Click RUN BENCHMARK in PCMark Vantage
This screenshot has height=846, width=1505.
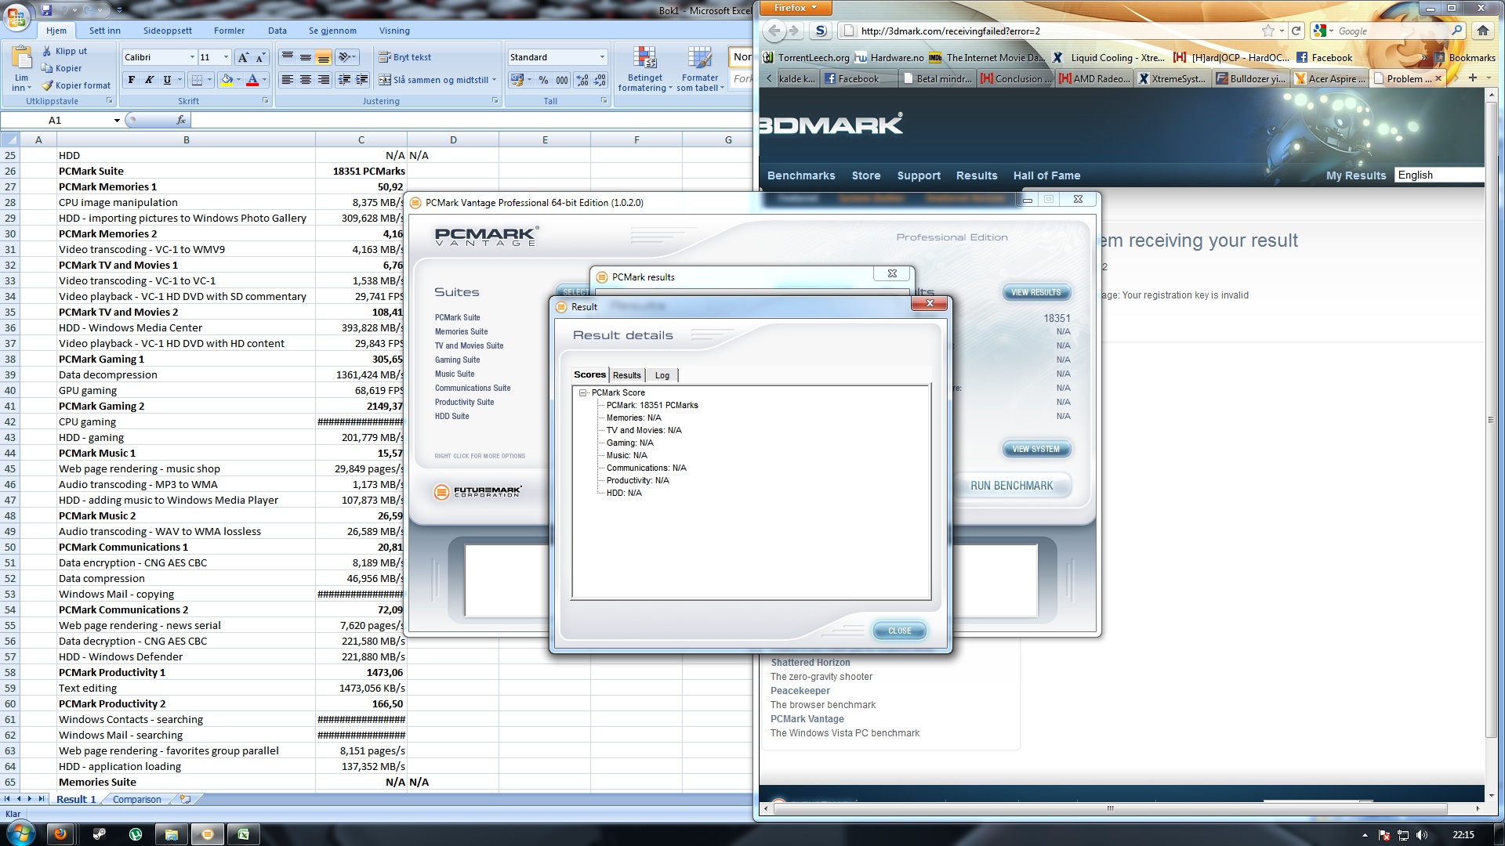1011,486
